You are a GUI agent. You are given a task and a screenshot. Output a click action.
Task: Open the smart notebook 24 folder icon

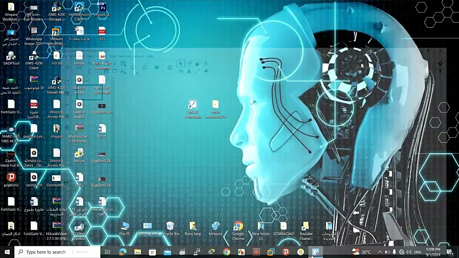point(215,109)
